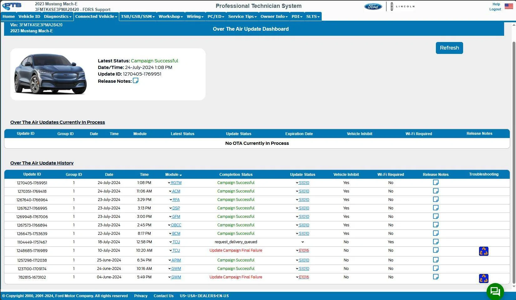Select the Vehicle ID menu item
Image resolution: width=516 pixels, height=300 pixels.
[x=29, y=17]
